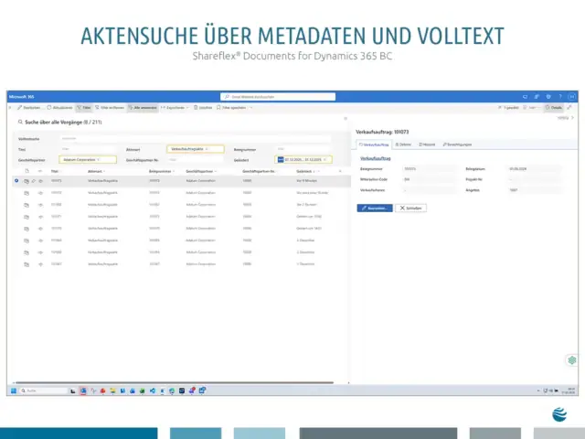Click the Bearbeiten toolbar command
585x439 pixels.
[x=28, y=108]
